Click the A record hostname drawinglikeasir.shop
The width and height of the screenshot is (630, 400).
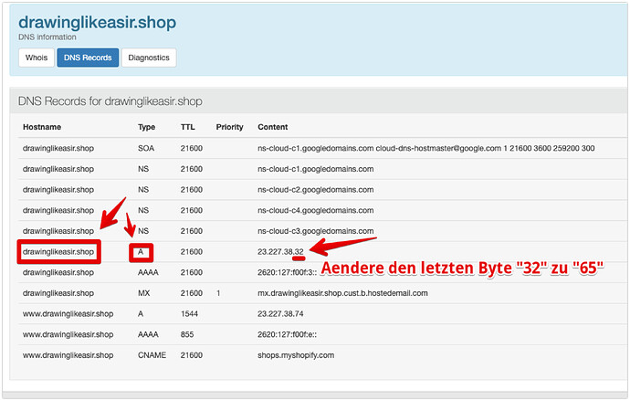click(58, 252)
